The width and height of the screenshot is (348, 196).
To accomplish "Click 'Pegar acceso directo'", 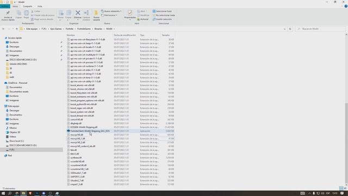I will [42, 19].
